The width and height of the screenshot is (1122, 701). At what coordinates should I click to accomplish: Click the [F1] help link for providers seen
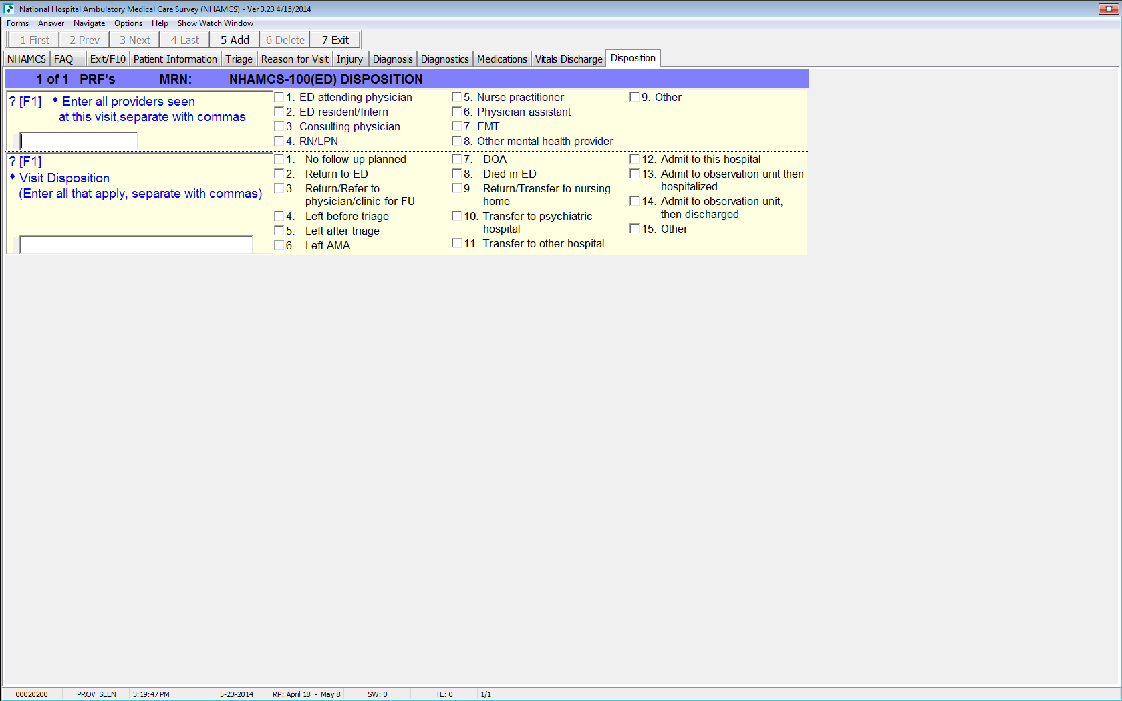click(x=30, y=102)
